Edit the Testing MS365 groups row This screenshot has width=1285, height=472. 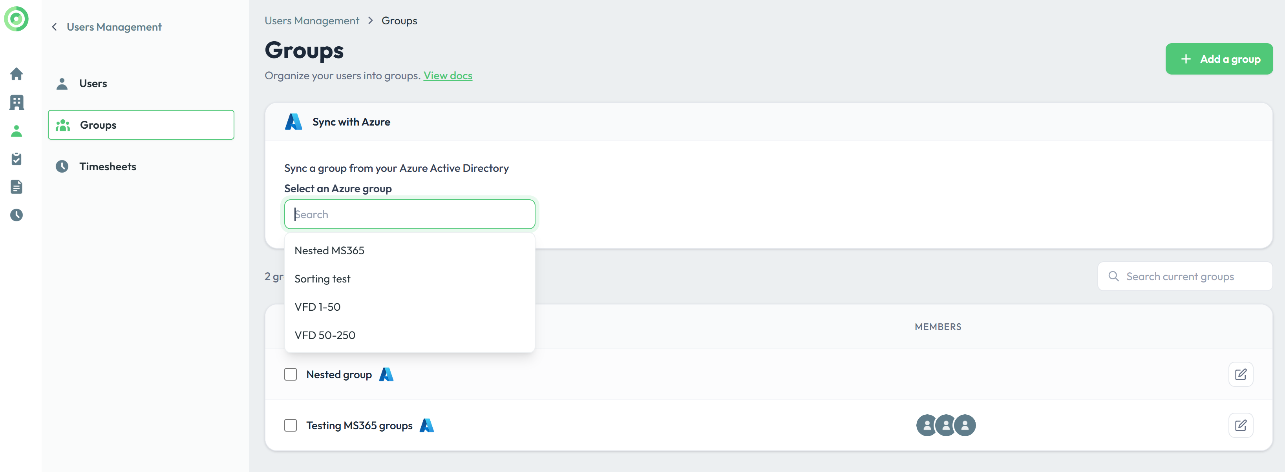pyautogui.click(x=1240, y=425)
